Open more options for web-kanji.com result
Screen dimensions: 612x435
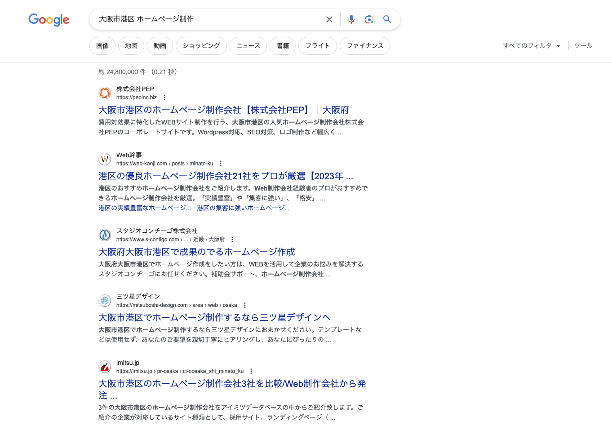221,164
